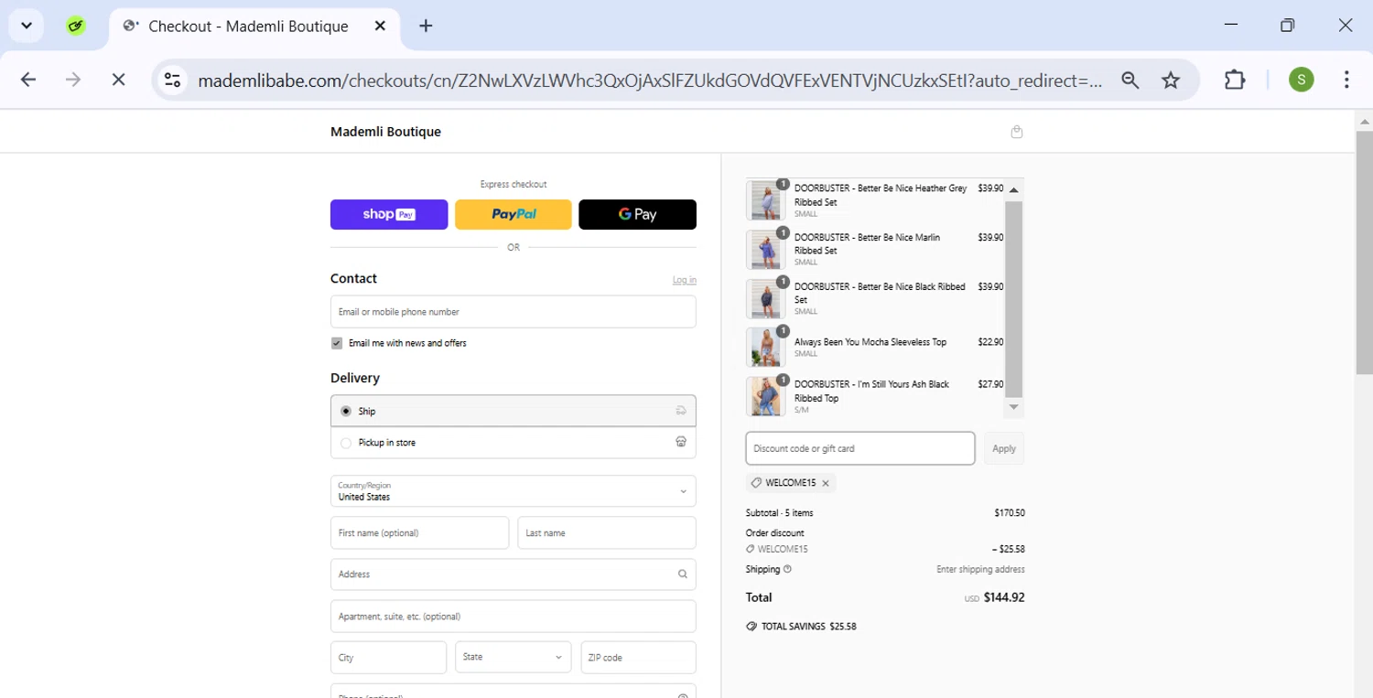Open the Chrome profile avatar S
This screenshot has height=698, width=1373.
(1301, 81)
